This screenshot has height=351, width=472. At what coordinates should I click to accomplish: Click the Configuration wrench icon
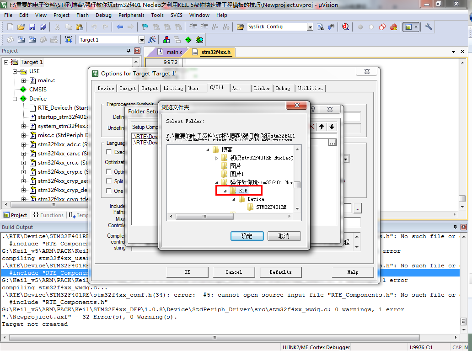tap(428, 27)
